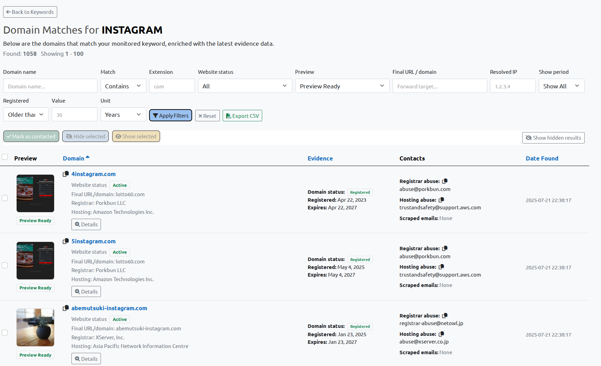
Task: Open the Preview Ready filter dropdown
Action: (x=342, y=86)
